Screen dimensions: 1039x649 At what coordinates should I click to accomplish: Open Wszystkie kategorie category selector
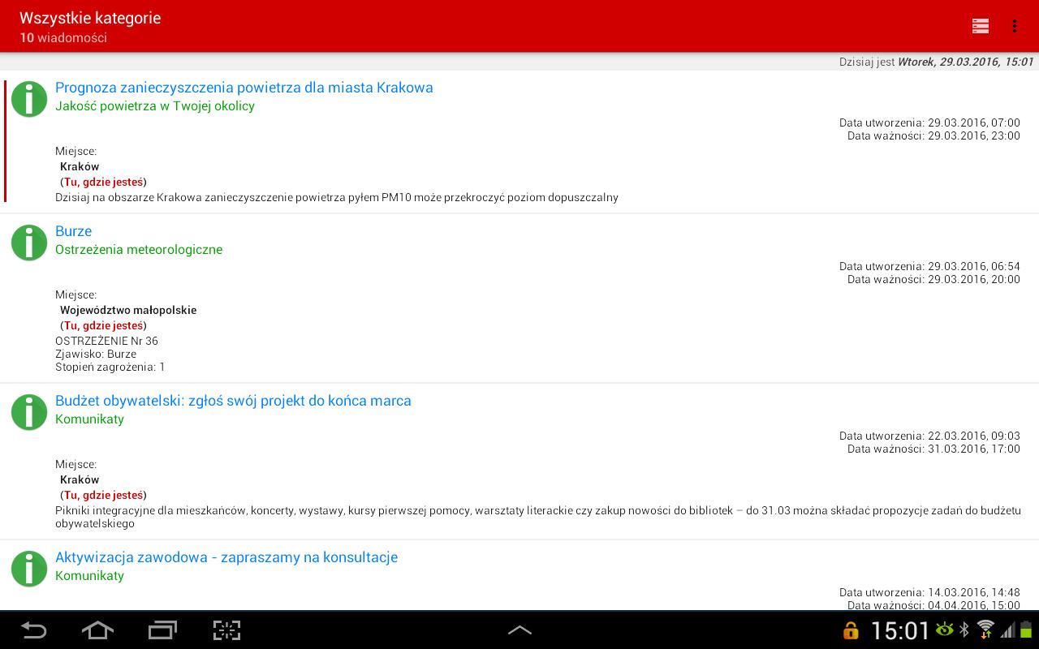coord(90,18)
